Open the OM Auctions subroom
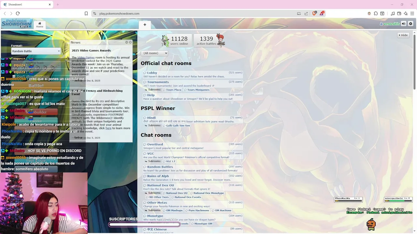The image size is (417, 234). coord(222,210)
